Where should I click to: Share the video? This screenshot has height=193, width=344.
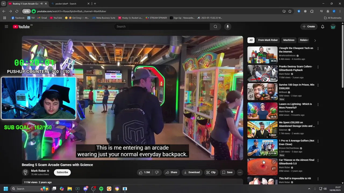(x=171, y=172)
